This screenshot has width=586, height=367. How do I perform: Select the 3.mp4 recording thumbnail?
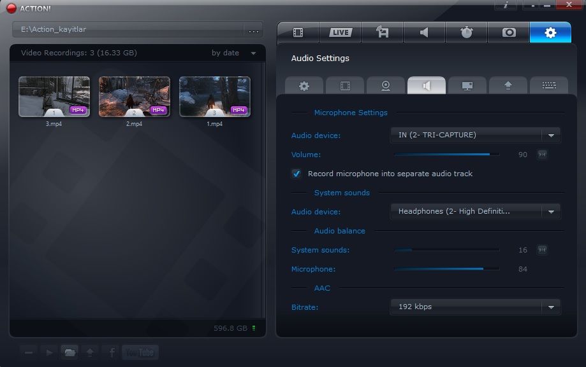(x=54, y=97)
